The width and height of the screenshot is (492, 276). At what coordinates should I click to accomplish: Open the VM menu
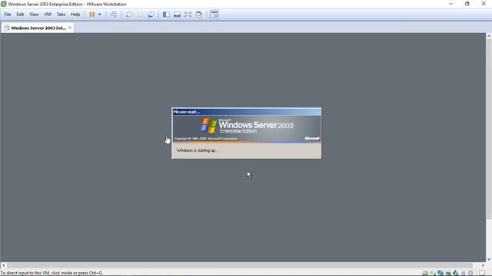48,15
